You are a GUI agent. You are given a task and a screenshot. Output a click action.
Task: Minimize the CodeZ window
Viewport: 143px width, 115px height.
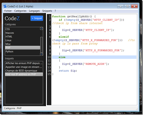(121, 6)
